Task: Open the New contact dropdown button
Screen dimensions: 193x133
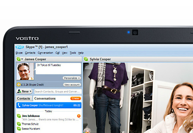Action: click(24, 91)
